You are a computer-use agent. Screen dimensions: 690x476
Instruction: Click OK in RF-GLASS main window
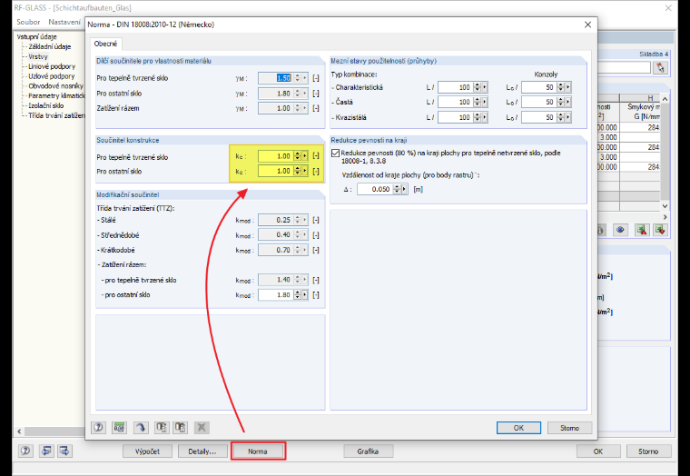click(x=598, y=451)
